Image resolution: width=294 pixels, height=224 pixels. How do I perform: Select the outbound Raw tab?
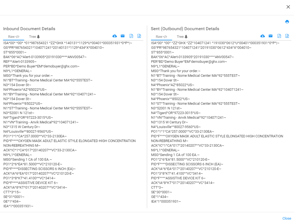tap(161, 37)
